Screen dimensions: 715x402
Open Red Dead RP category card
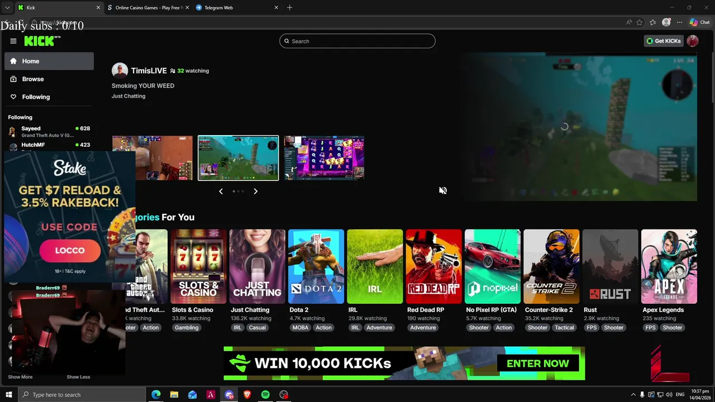pos(433,266)
